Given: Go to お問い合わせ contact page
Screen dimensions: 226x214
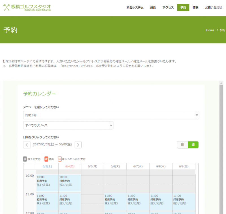Looking at the screenshot, I should click(213, 8).
